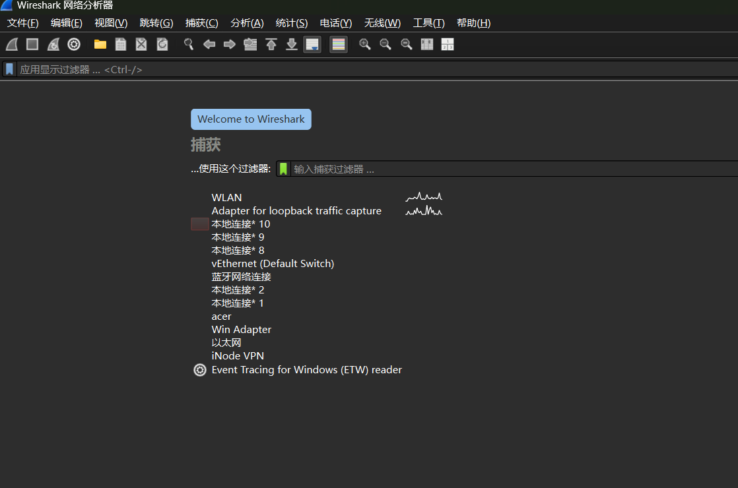Viewport: 738px width, 488px height.
Task: Open the 捕获(C) menu
Action: point(201,23)
